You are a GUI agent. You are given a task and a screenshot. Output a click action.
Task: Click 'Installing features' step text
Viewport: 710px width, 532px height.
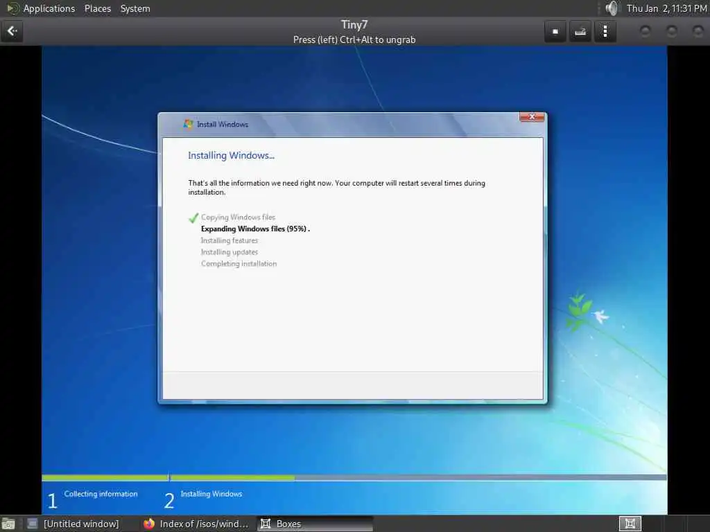[x=230, y=240]
